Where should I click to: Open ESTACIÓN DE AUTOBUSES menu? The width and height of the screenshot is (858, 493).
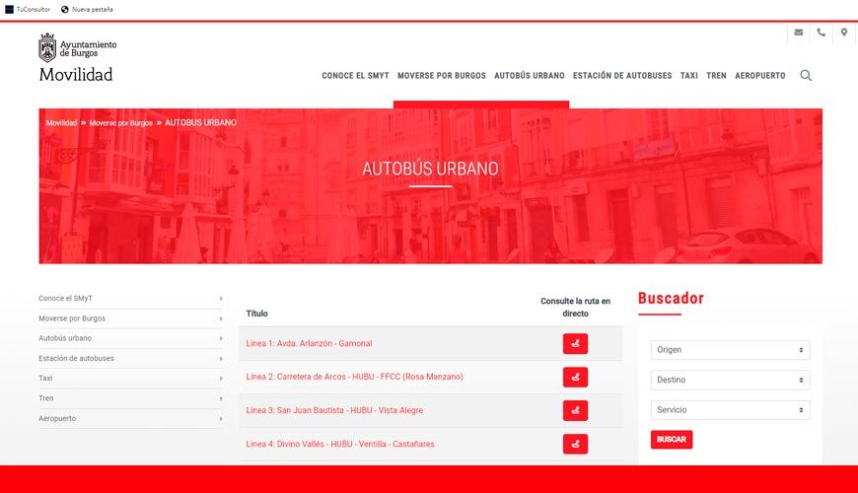click(622, 76)
